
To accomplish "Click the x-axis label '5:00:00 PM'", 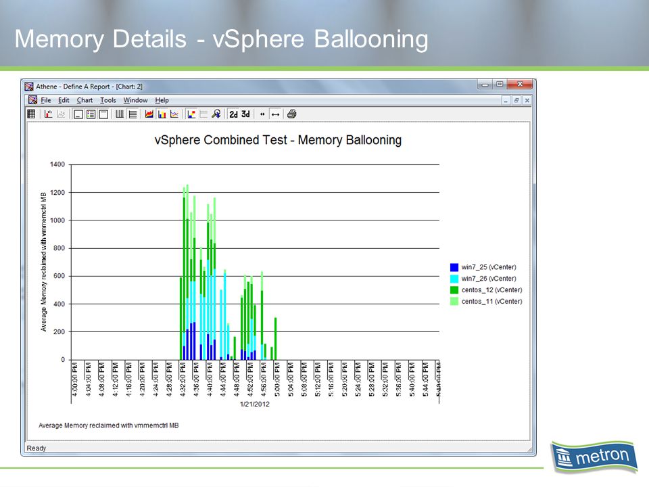I will coord(277,379).
